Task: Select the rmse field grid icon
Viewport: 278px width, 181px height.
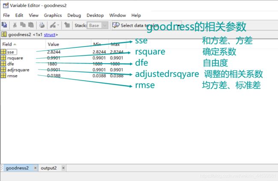Action: tap(3, 76)
